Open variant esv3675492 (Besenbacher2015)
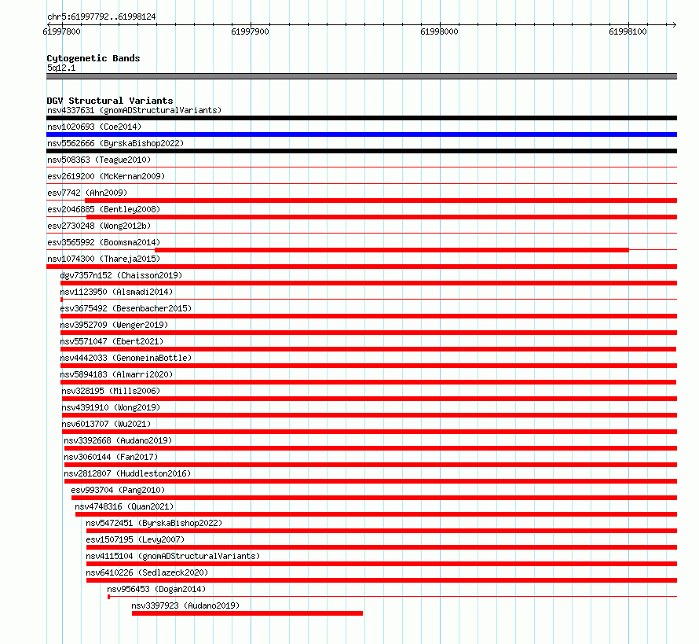This screenshot has width=699, height=644. tap(126, 308)
